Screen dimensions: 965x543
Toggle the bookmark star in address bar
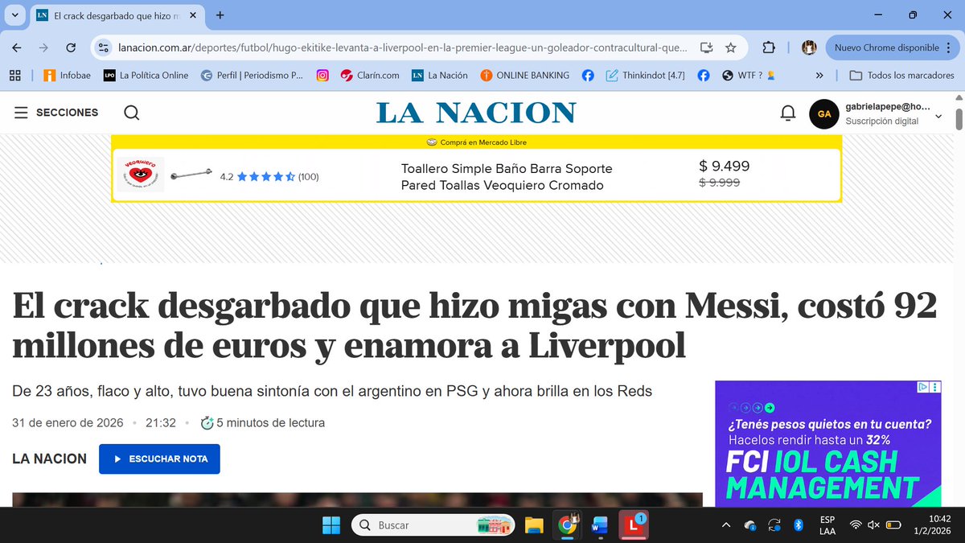pos(730,47)
